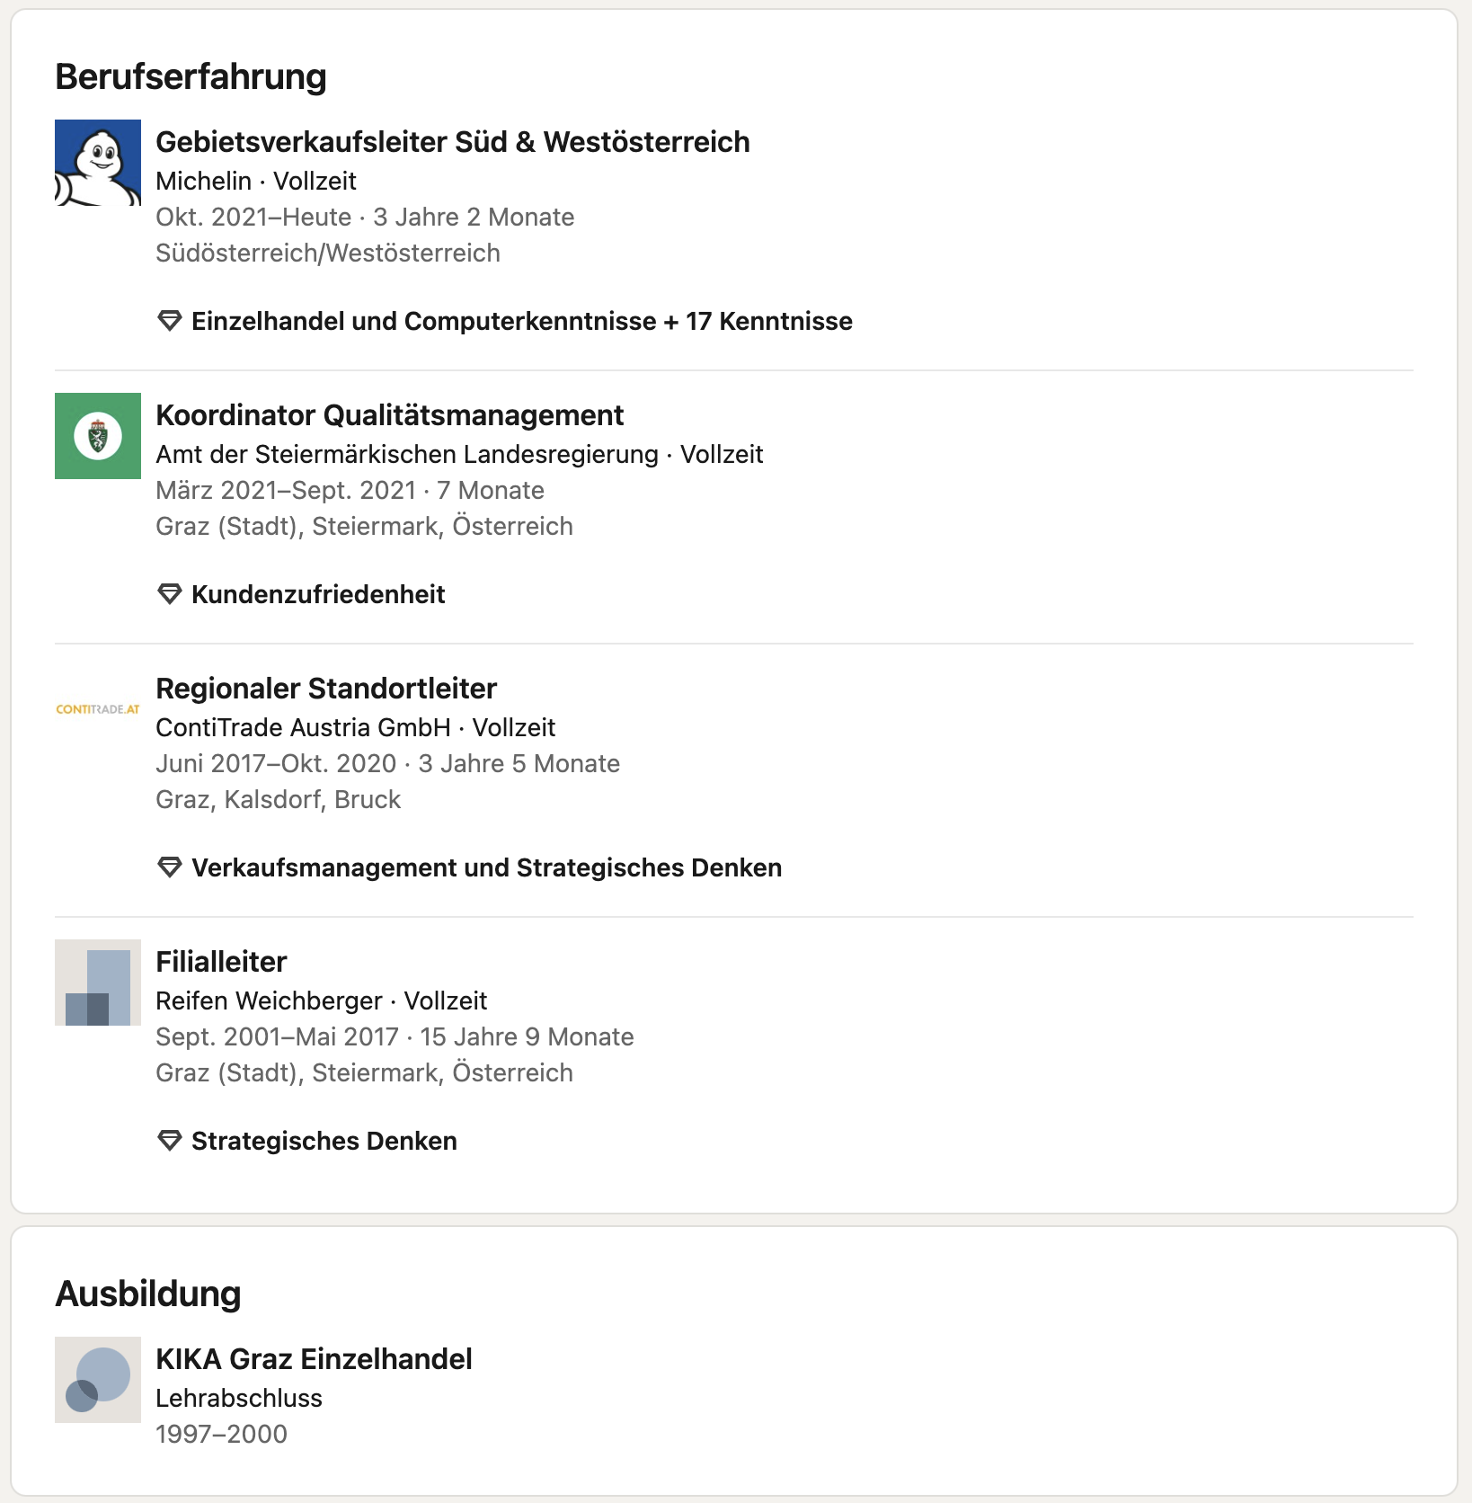Click diamond icon beside Strategisches Denken
Image resolution: width=1472 pixels, height=1503 pixels.
pyautogui.click(x=170, y=1141)
